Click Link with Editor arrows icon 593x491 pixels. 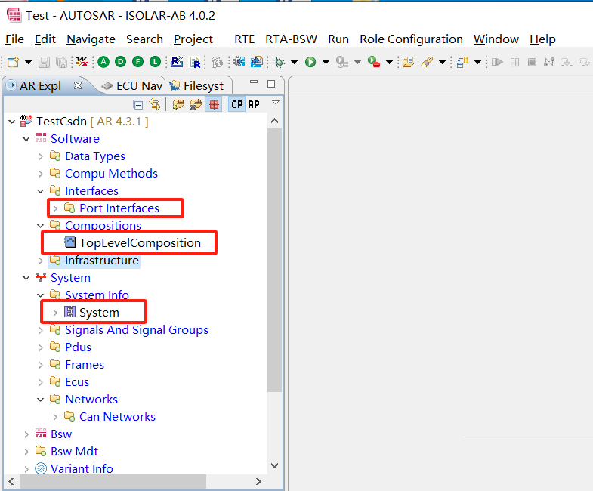click(155, 104)
